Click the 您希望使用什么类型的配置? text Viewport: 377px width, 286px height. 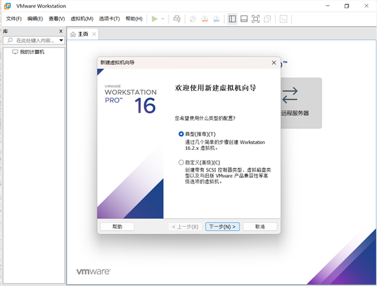coord(205,118)
